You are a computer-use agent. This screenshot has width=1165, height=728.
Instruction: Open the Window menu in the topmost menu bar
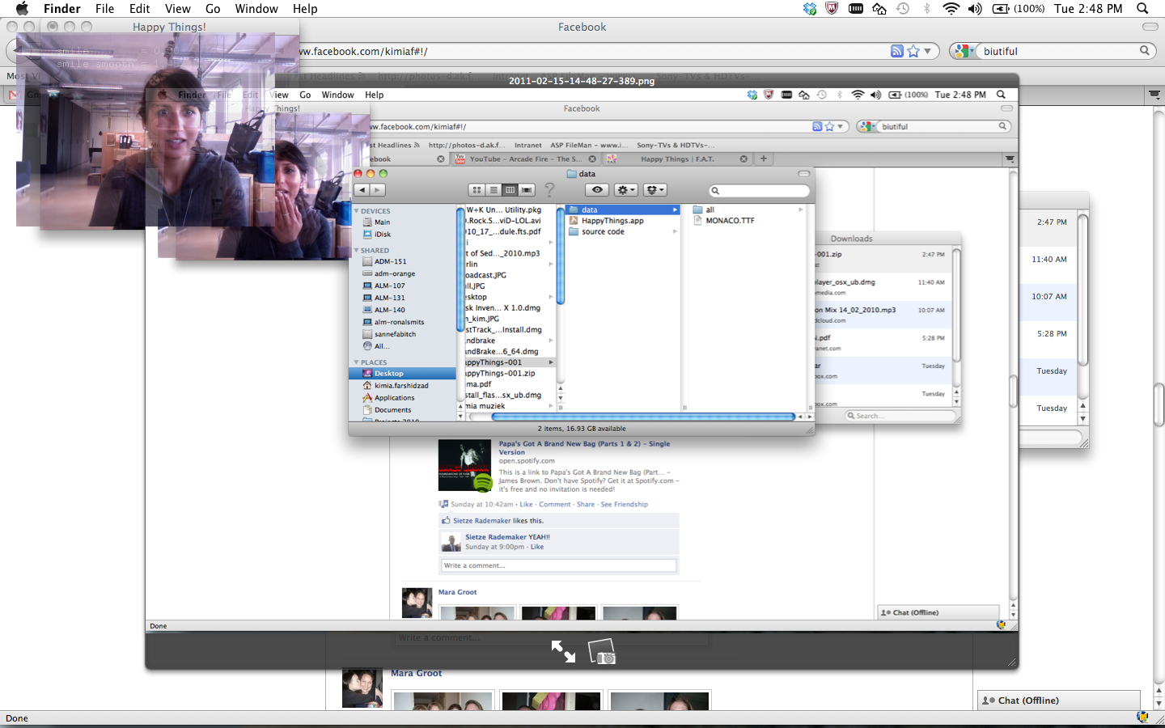point(256,9)
